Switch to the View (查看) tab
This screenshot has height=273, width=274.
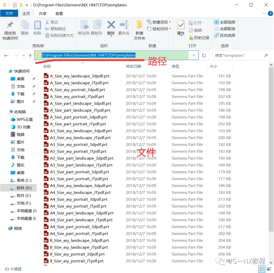59,14
